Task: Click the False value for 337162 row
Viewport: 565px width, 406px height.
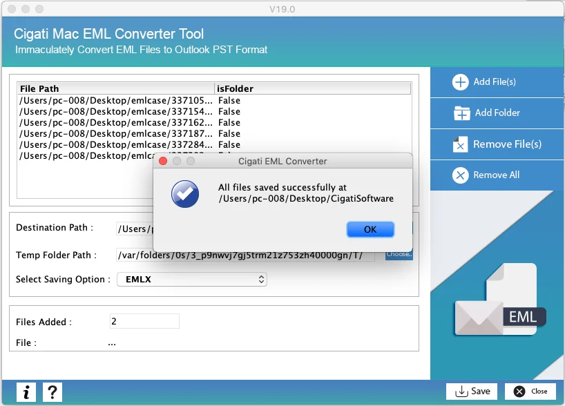Action: click(229, 122)
